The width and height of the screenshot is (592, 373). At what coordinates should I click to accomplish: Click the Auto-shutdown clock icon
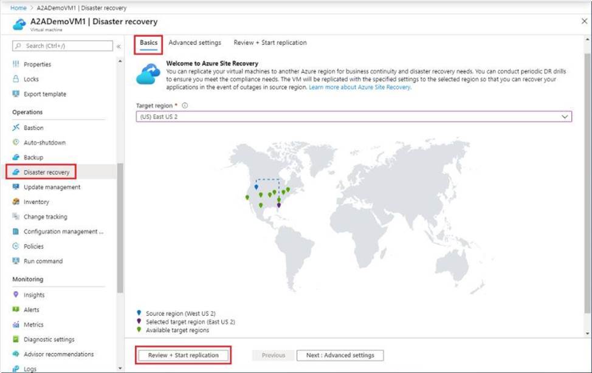[16, 143]
